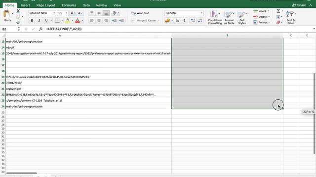Screen dimensions: 316x177
Task: Apply the Middle Align icon
Action: 99,13
